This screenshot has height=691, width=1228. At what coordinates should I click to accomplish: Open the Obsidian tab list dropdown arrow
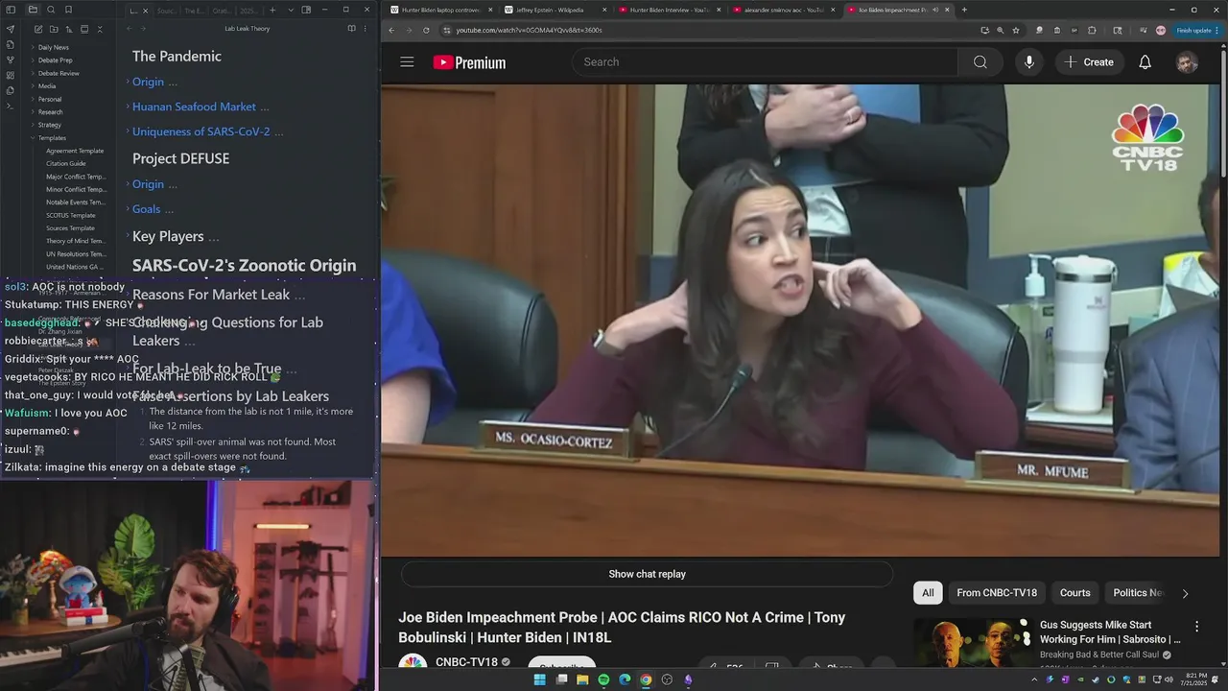291,10
